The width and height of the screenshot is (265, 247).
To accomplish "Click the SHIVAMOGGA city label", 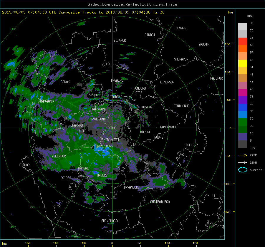I will (x=110, y=221).
